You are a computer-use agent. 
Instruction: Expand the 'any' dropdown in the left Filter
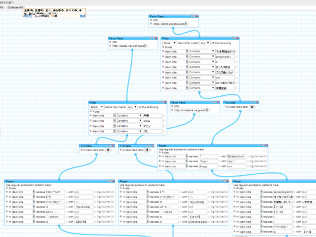132,107
